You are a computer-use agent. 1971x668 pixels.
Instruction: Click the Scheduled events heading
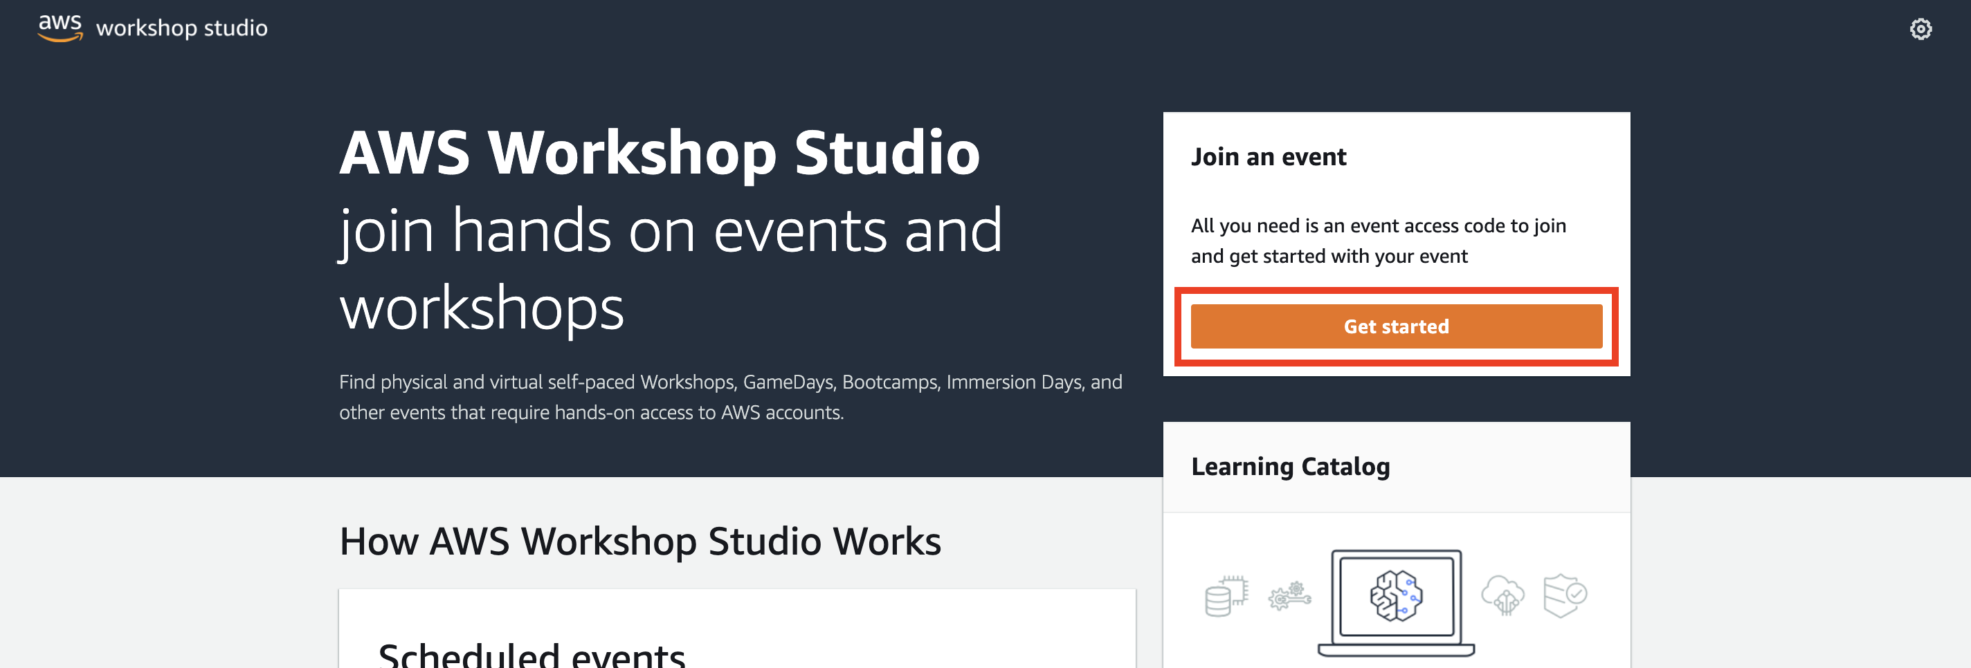point(532,655)
